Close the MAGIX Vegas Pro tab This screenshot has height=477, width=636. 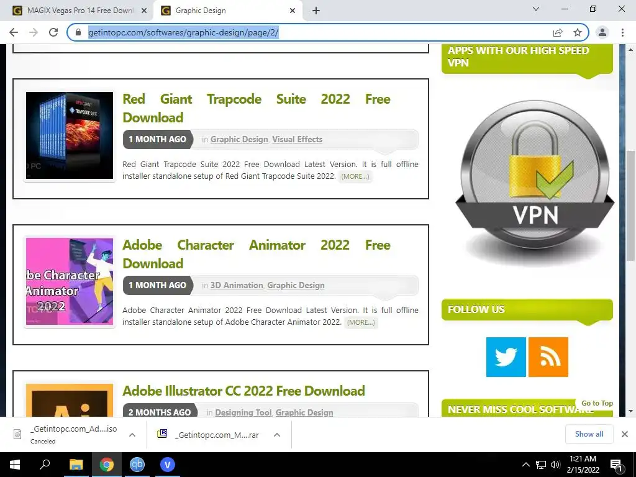click(143, 11)
